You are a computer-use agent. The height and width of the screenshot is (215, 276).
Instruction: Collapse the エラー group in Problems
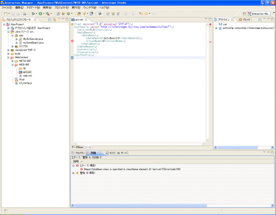click(x=73, y=165)
